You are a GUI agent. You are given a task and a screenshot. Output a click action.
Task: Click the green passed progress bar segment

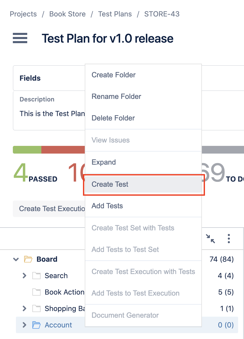(27, 150)
